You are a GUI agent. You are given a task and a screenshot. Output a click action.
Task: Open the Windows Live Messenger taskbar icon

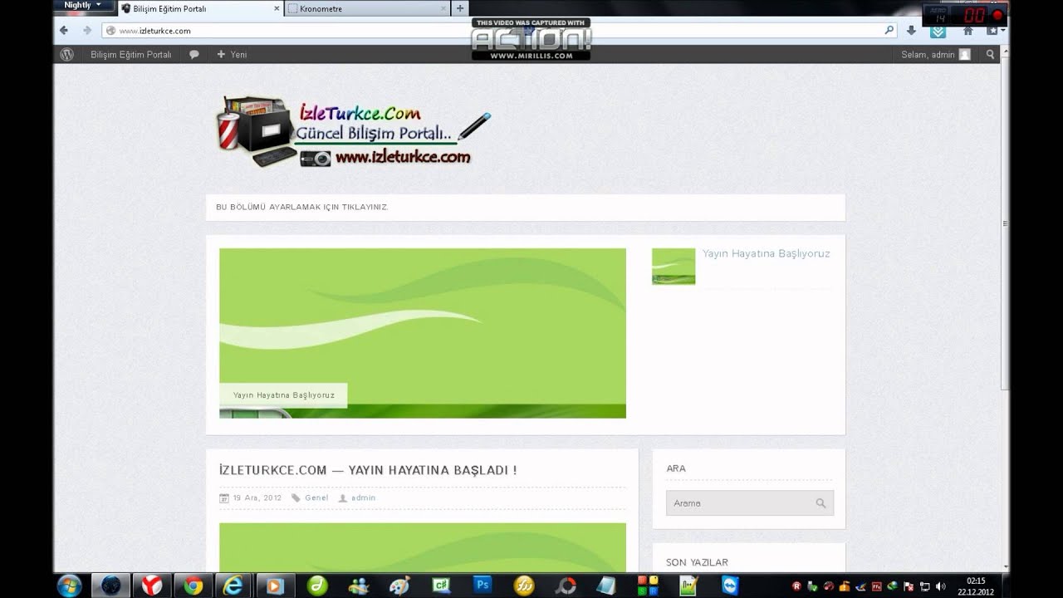[358, 586]
